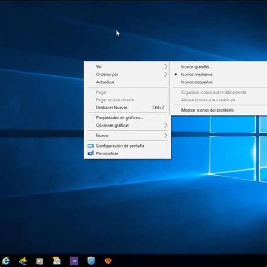Click the Configuración de pantalla monitor icon
The image size is (267, 267).
pos(91,146)
